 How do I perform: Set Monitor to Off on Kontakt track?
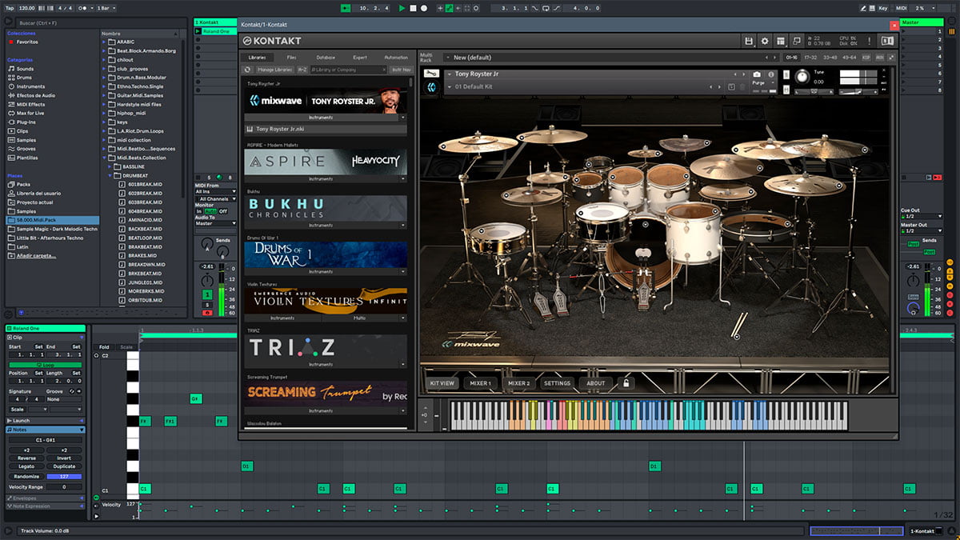pyautogui.click(x=223, y=211)
